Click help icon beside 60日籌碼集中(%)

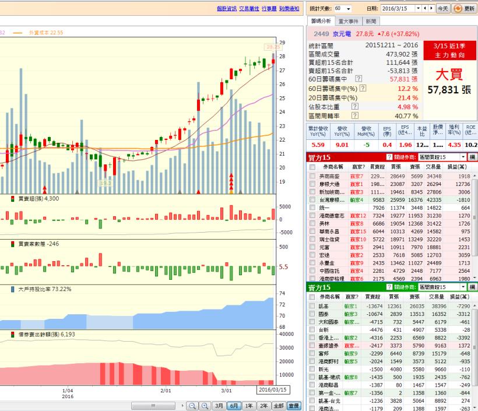(363, 88)
